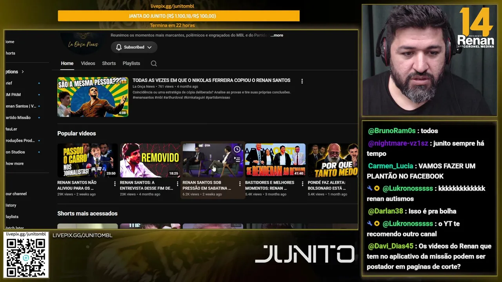Open three-dot menu for 'SOB PRESSÃO EM SABATINA' video
502x282 pixels.
pos(240,184)
